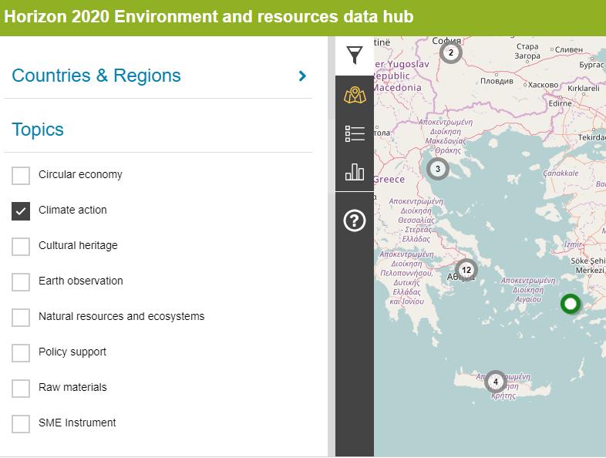
Task: Click the Kırklareli label on the map
Action: point(584,89)
